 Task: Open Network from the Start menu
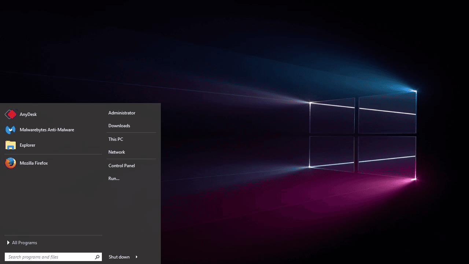[x=117, y=152]
